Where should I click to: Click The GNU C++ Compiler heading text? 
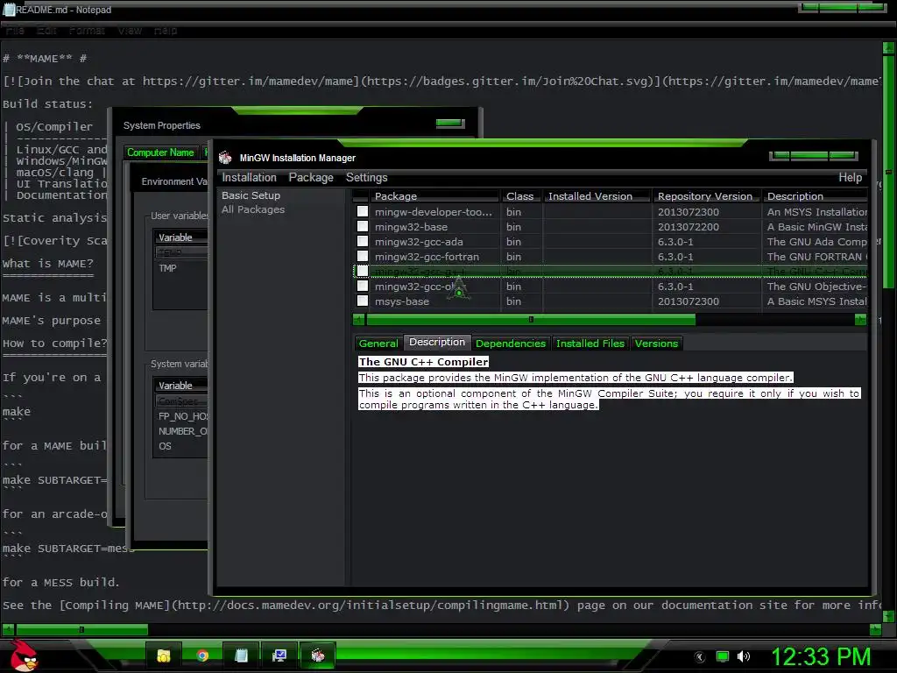coord(423,362)
